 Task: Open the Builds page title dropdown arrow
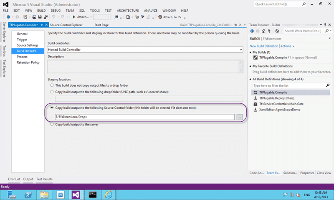(x=330, y=38)
